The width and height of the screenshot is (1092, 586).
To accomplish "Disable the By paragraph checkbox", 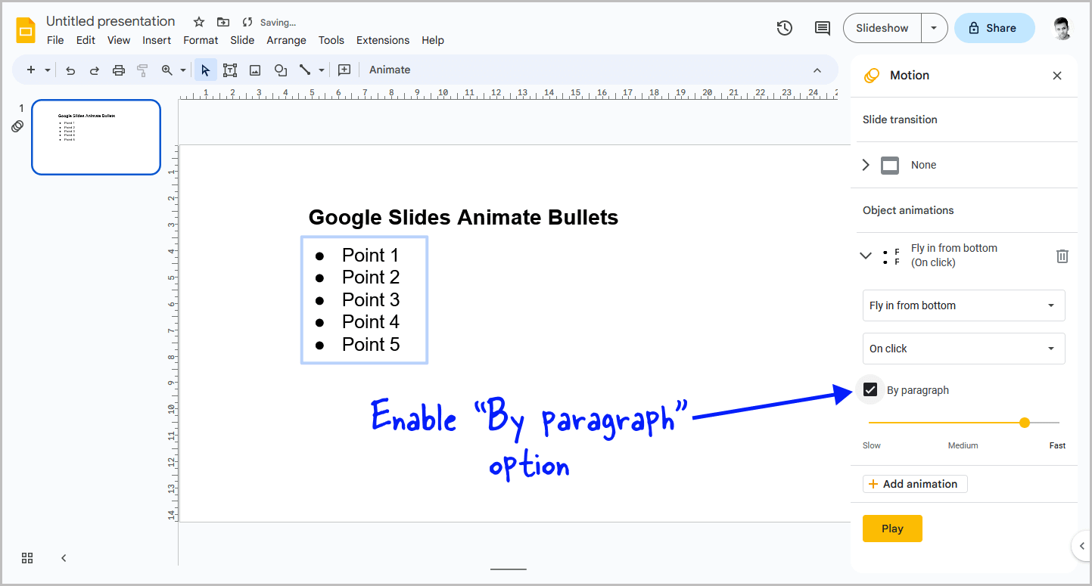I will pyautogui.click(x=870, y=389).
